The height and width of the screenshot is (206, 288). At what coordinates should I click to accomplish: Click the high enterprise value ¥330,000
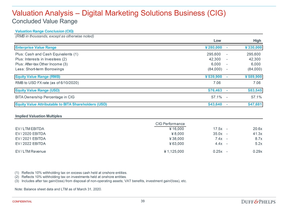click(253, 48)
